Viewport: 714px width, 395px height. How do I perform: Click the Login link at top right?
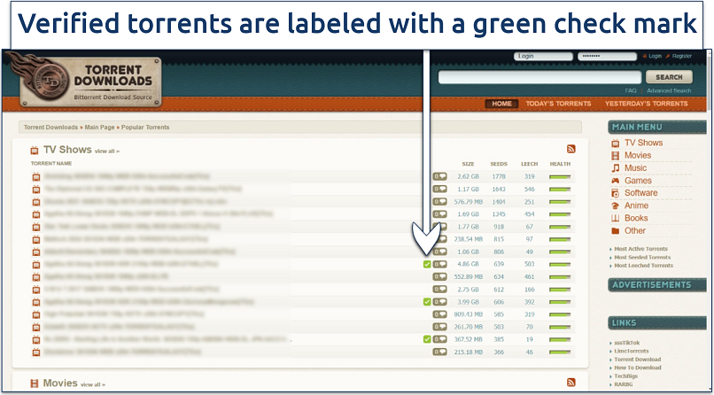[x=655, y=56]
